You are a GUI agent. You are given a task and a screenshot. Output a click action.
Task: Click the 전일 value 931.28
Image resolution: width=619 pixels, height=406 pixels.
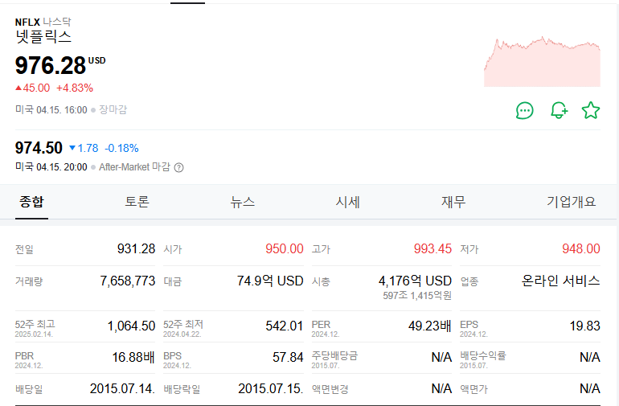[x=136, y=248]
